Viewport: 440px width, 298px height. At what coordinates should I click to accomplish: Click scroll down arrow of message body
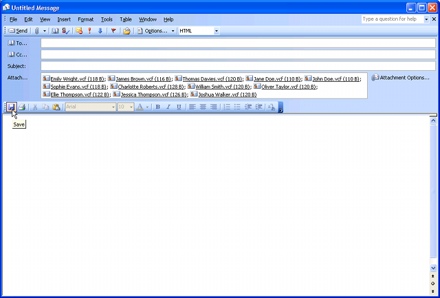coord(433,268)
